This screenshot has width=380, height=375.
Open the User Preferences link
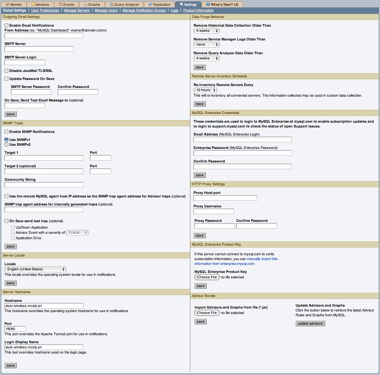pyautogui.click(x=45, y=10)
